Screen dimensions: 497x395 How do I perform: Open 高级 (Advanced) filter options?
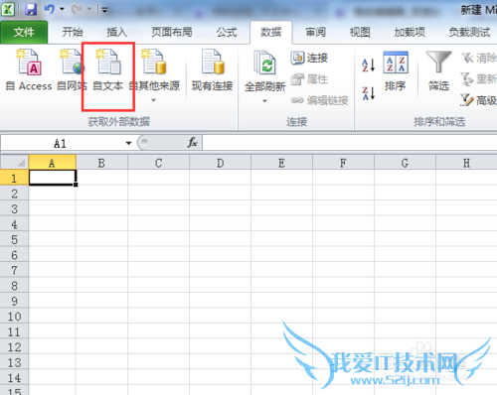point(479,100)
